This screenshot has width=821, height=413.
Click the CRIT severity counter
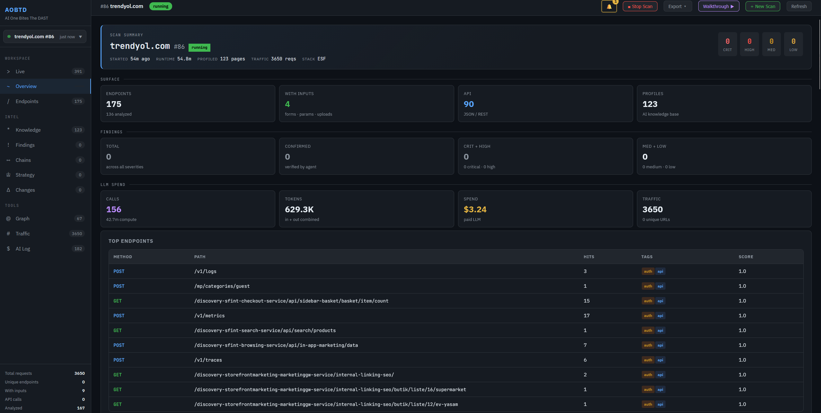tap(728, 44)
